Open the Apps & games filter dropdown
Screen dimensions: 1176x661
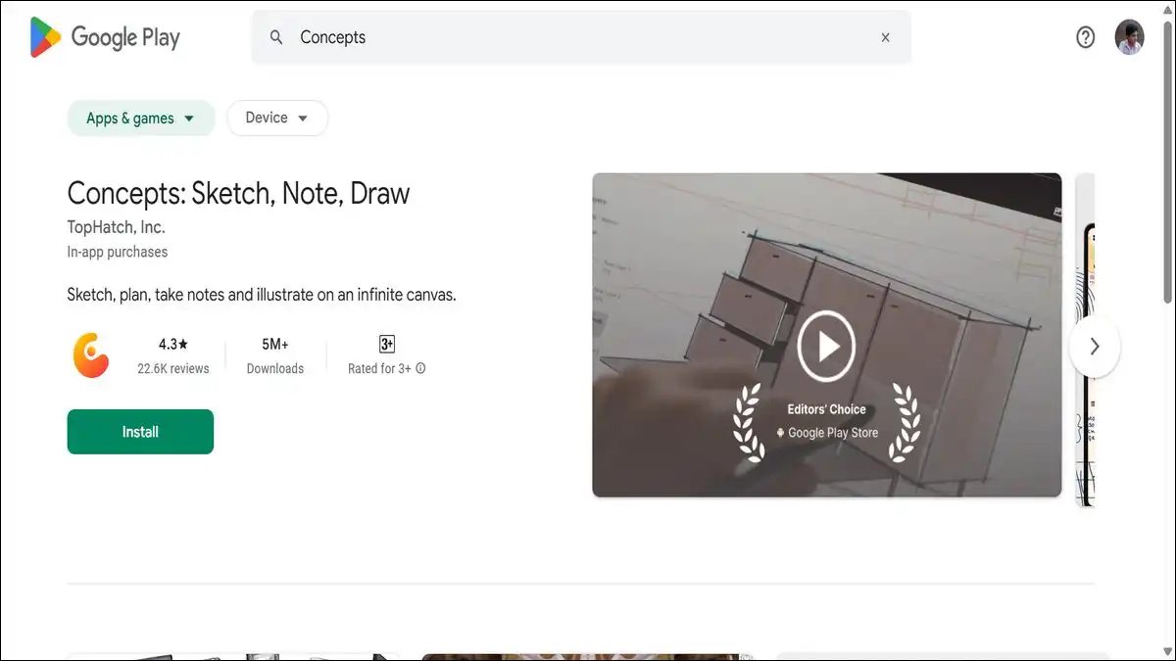point(140,118)
